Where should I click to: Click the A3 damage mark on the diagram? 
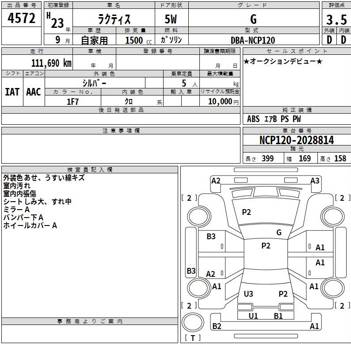315,180
